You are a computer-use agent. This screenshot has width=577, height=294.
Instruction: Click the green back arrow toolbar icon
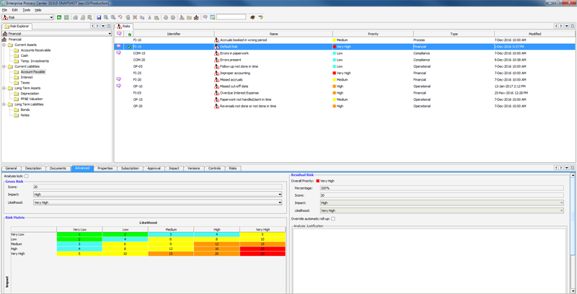tap(59, 17)
